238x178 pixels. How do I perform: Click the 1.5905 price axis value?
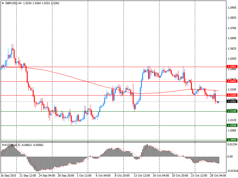coord(232,8)
